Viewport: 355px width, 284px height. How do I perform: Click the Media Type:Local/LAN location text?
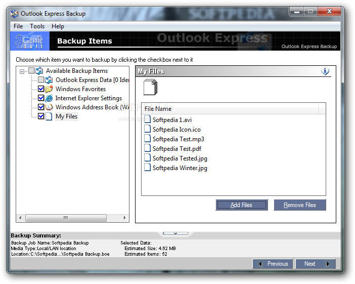point(43,249)
